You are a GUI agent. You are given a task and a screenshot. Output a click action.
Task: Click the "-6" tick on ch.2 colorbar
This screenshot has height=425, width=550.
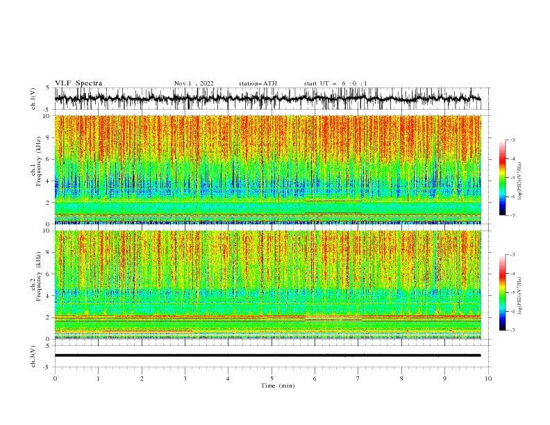tap(512, 311)
